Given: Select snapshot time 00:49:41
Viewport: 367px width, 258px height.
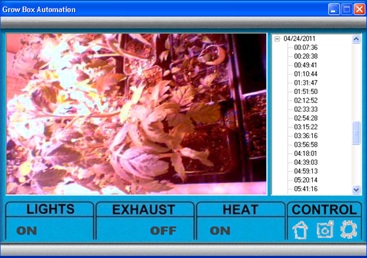Looking at the screenshot, I should pyautogui.click(x=306, y=65).
